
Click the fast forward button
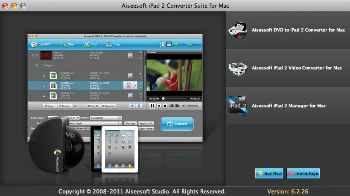(159, 106)
